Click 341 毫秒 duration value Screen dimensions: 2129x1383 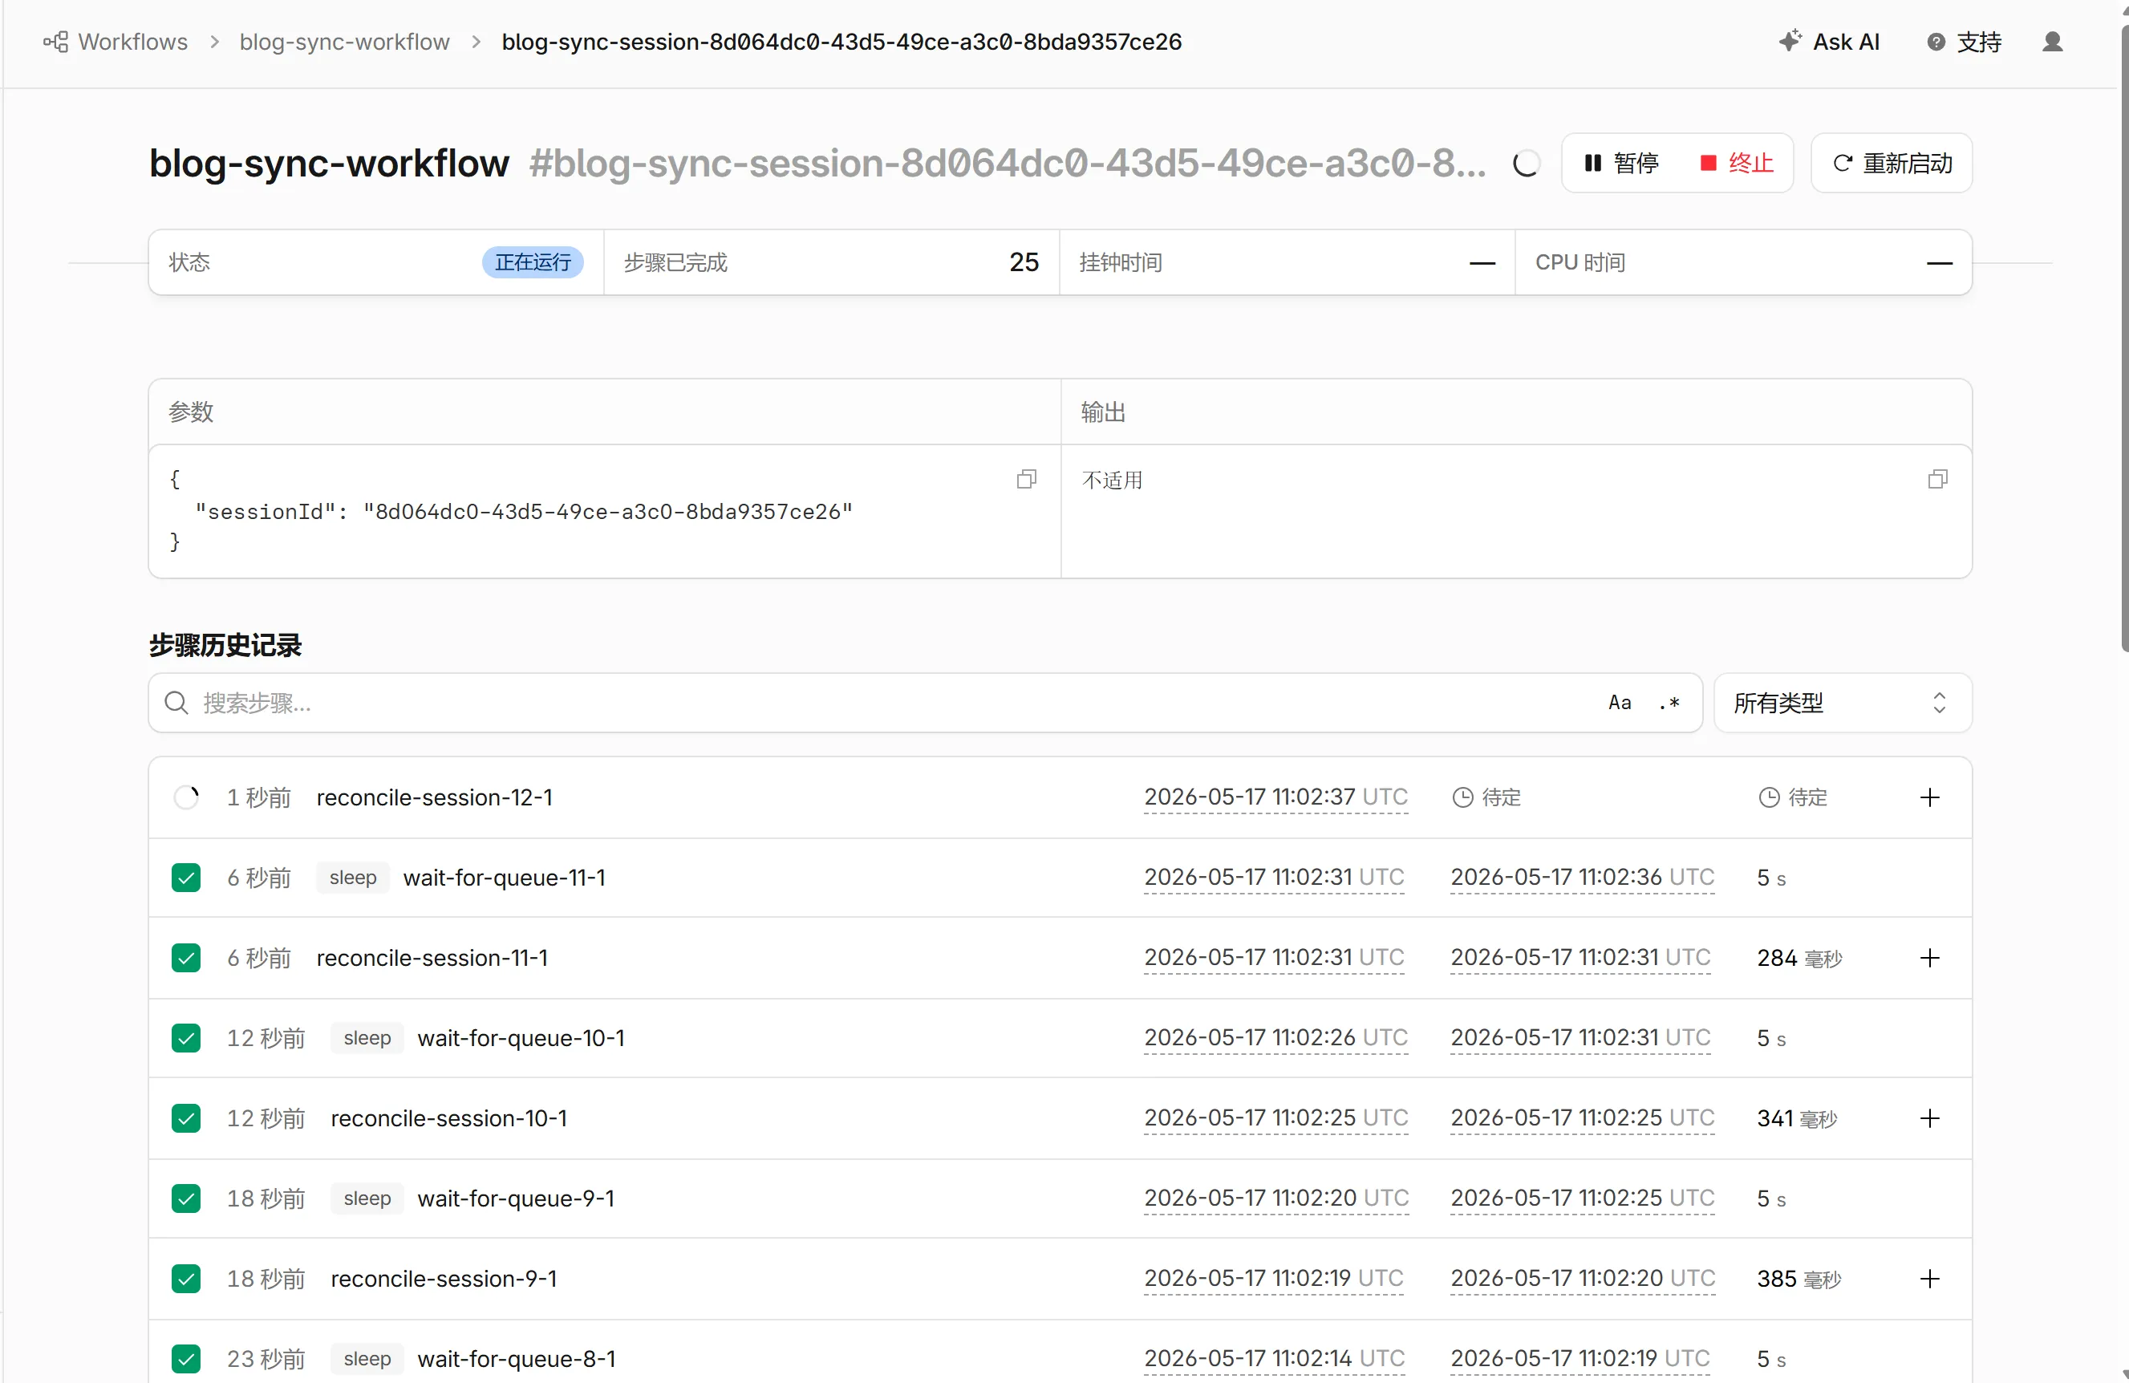pos(1797,1118)
